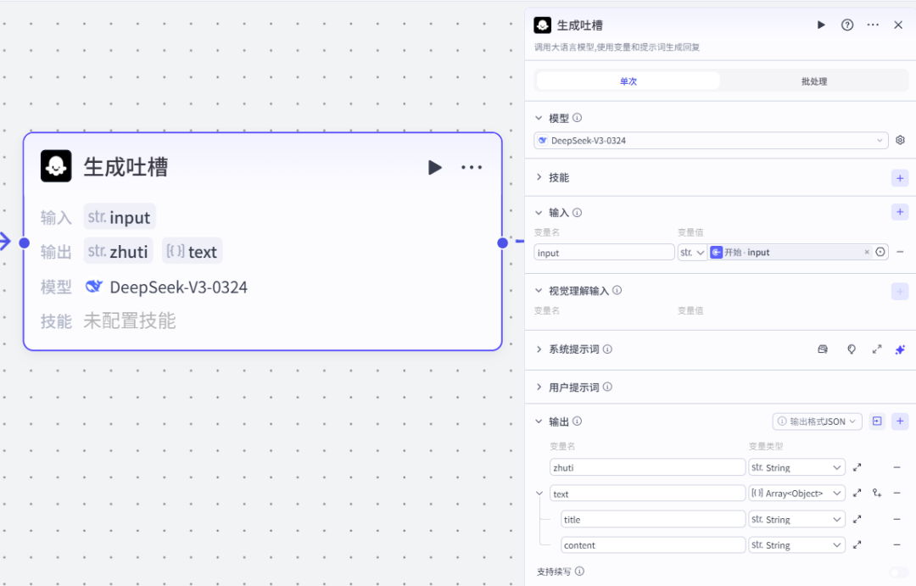The width and height of the screenshot is (916, 586).
Task: Expand system prompt editor with arrows icon
Action: click(x=877, y=349)
